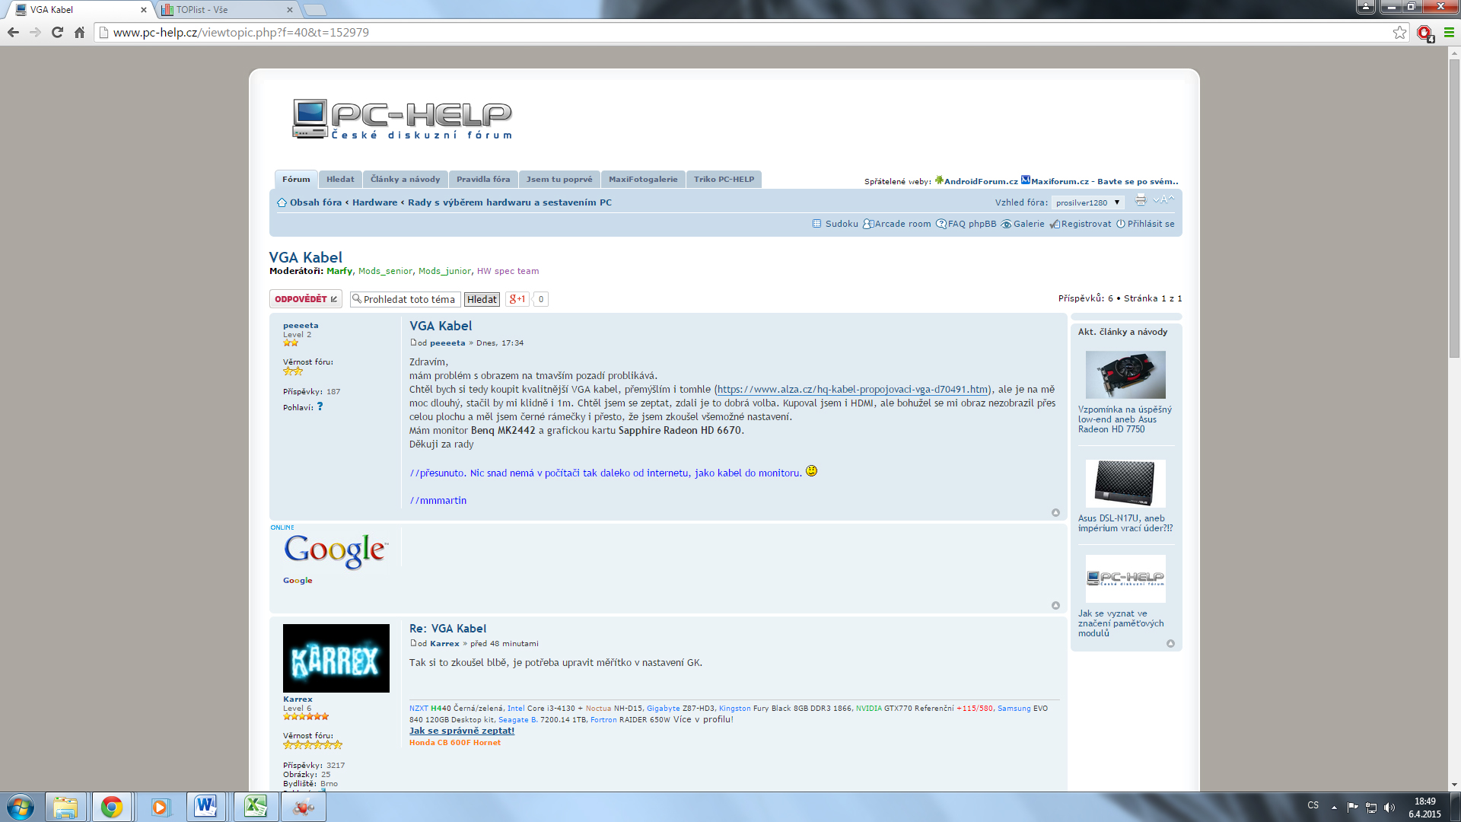Open Excel from the taskbar

point(256,807)
